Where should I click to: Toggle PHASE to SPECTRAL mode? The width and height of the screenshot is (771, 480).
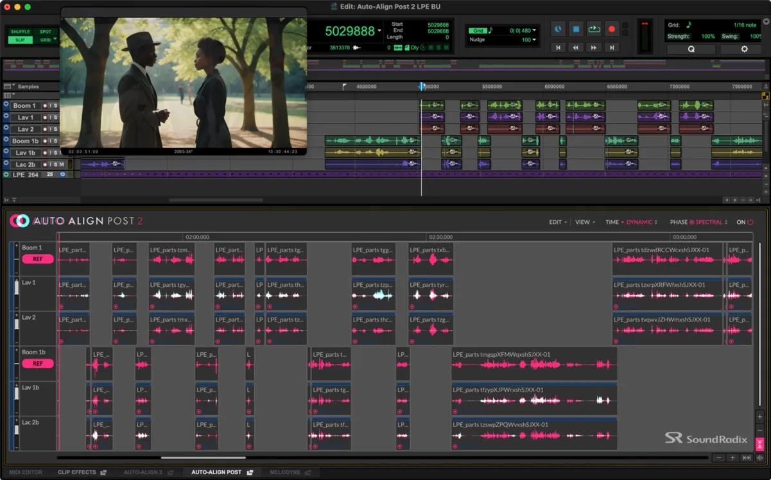[709, 221]
